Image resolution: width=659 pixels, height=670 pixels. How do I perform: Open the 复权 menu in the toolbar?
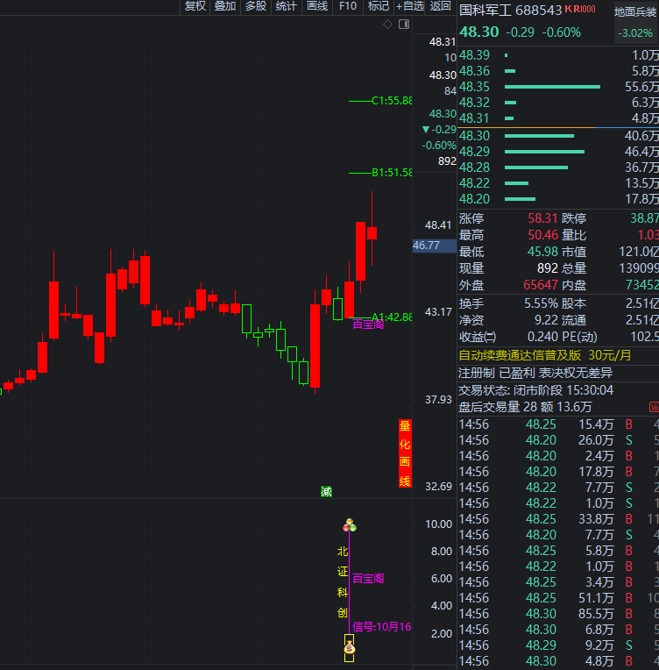(x=195, y=6)
